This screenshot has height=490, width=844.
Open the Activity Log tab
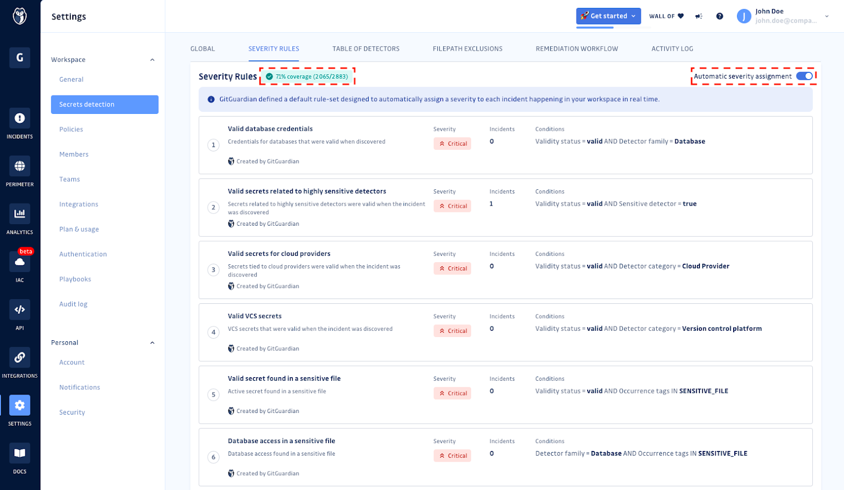[672, 49]
